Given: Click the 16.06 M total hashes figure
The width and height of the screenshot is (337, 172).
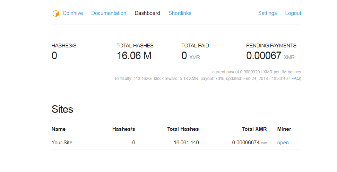Looking at the screenshot, I should coord(134,56).
